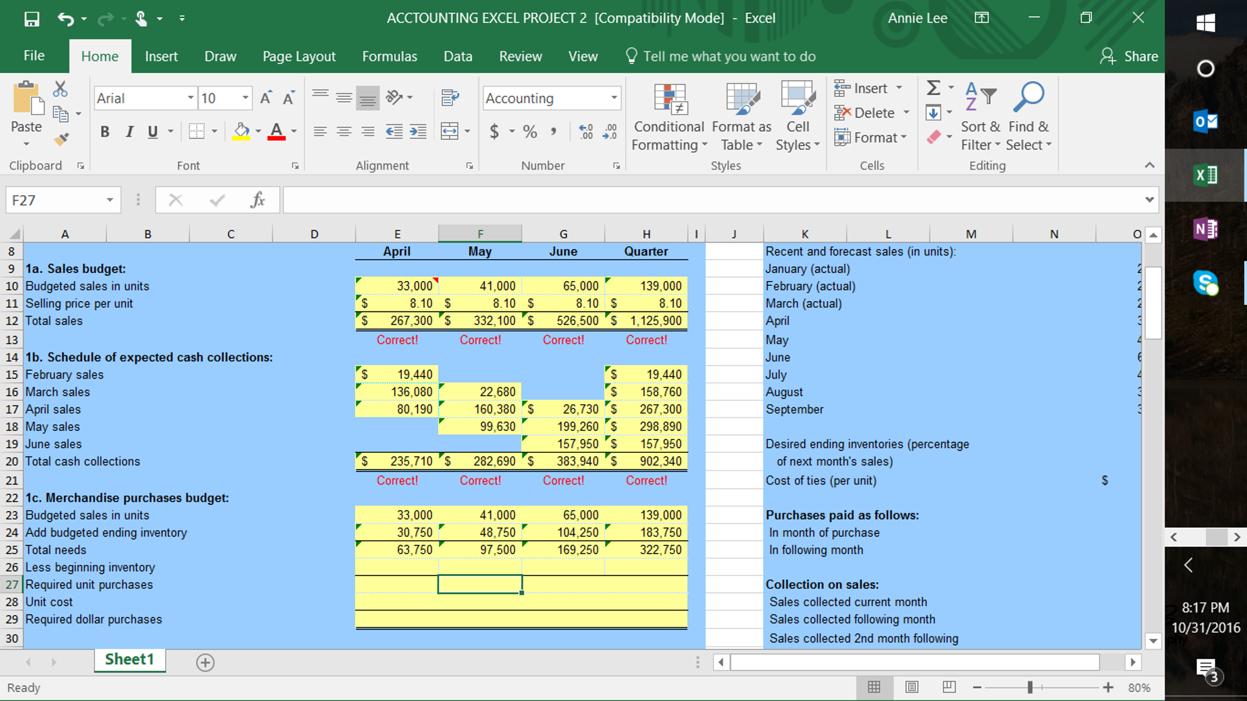The image size is (1247, 701).
Task: Click the AutoSum sigma icon
Action: 933,88
